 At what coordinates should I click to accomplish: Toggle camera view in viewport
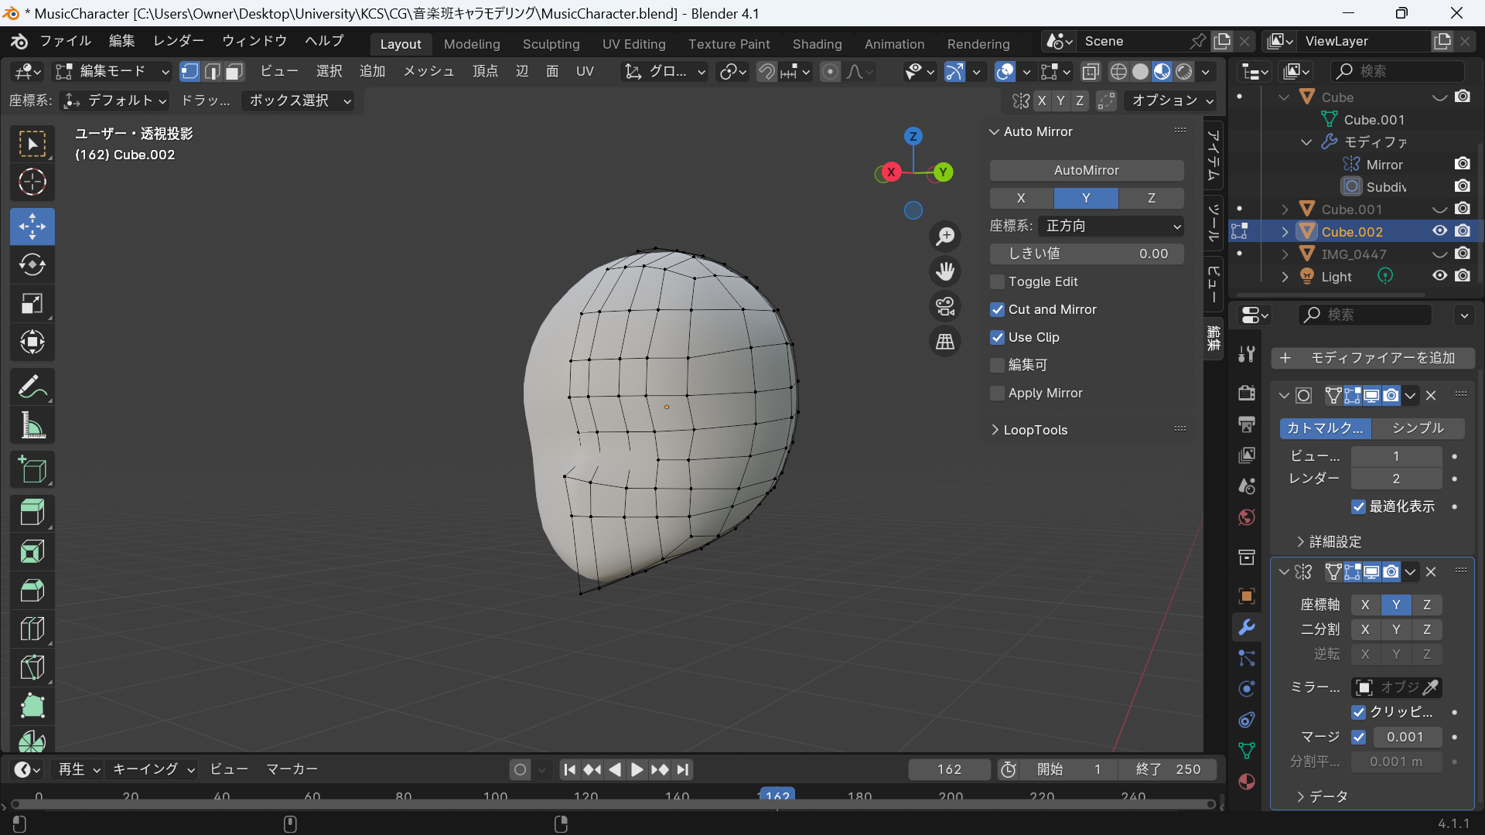click(945, 306)
